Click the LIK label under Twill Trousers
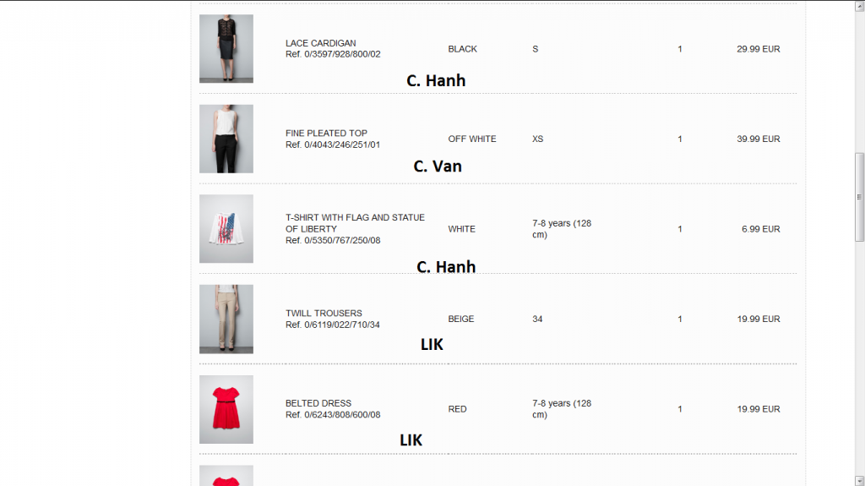The image size is (865, 486). (432, 345)
